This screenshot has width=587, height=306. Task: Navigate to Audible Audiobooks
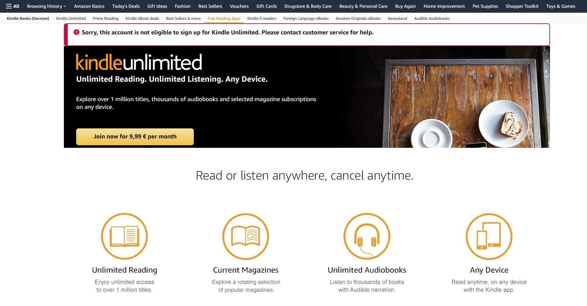[x=432, y=18]
